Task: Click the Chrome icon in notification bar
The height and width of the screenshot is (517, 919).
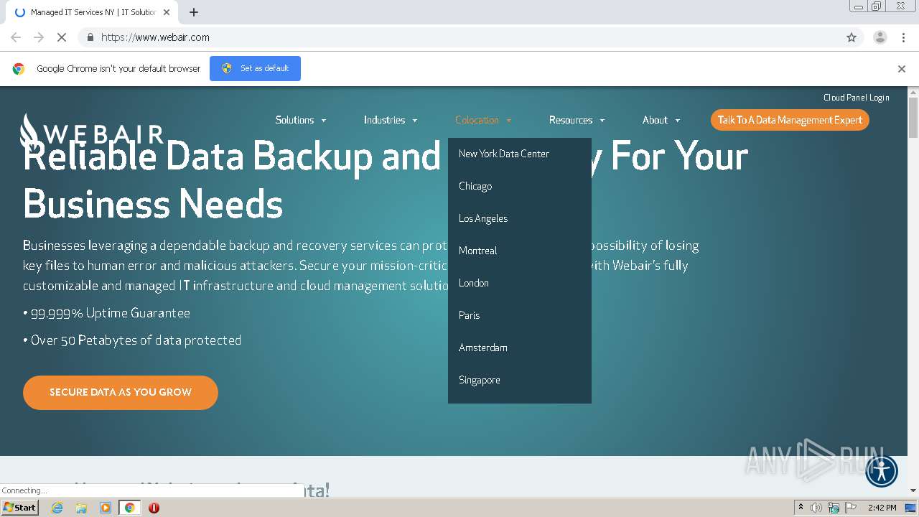Action: [19, 69]
